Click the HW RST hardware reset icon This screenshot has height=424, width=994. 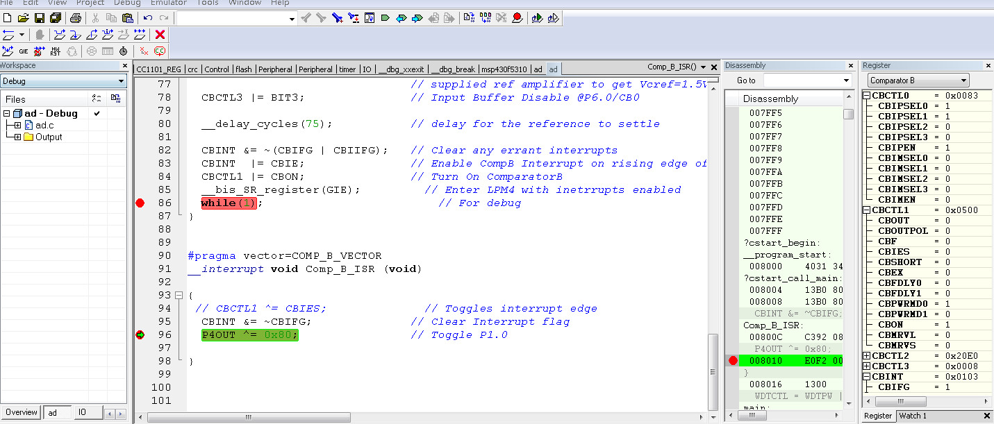[x=56, y=51]
